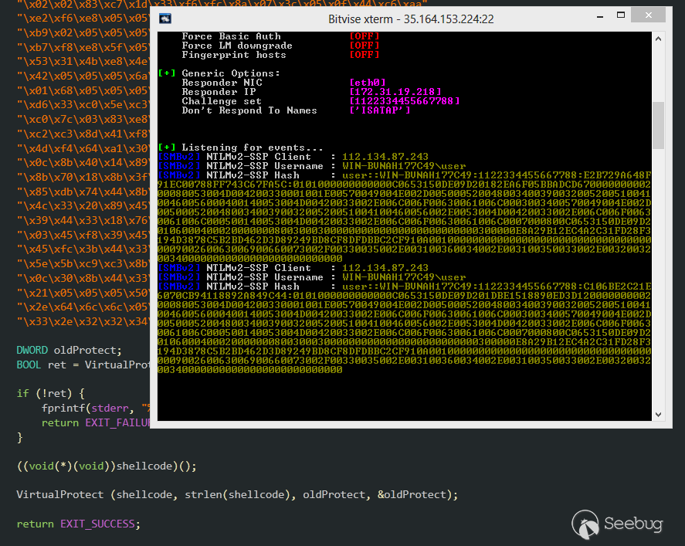
Task: Click the Force Basic Auth OFF value
Action: tap(364, 36)
